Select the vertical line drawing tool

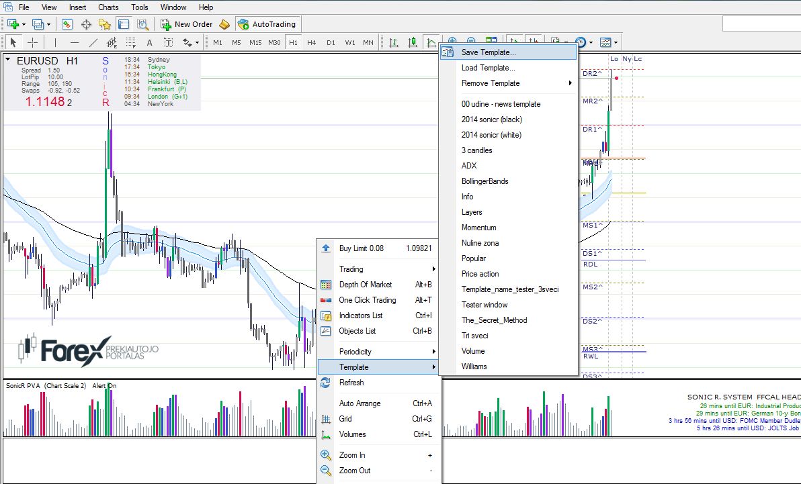coord(55,42)
